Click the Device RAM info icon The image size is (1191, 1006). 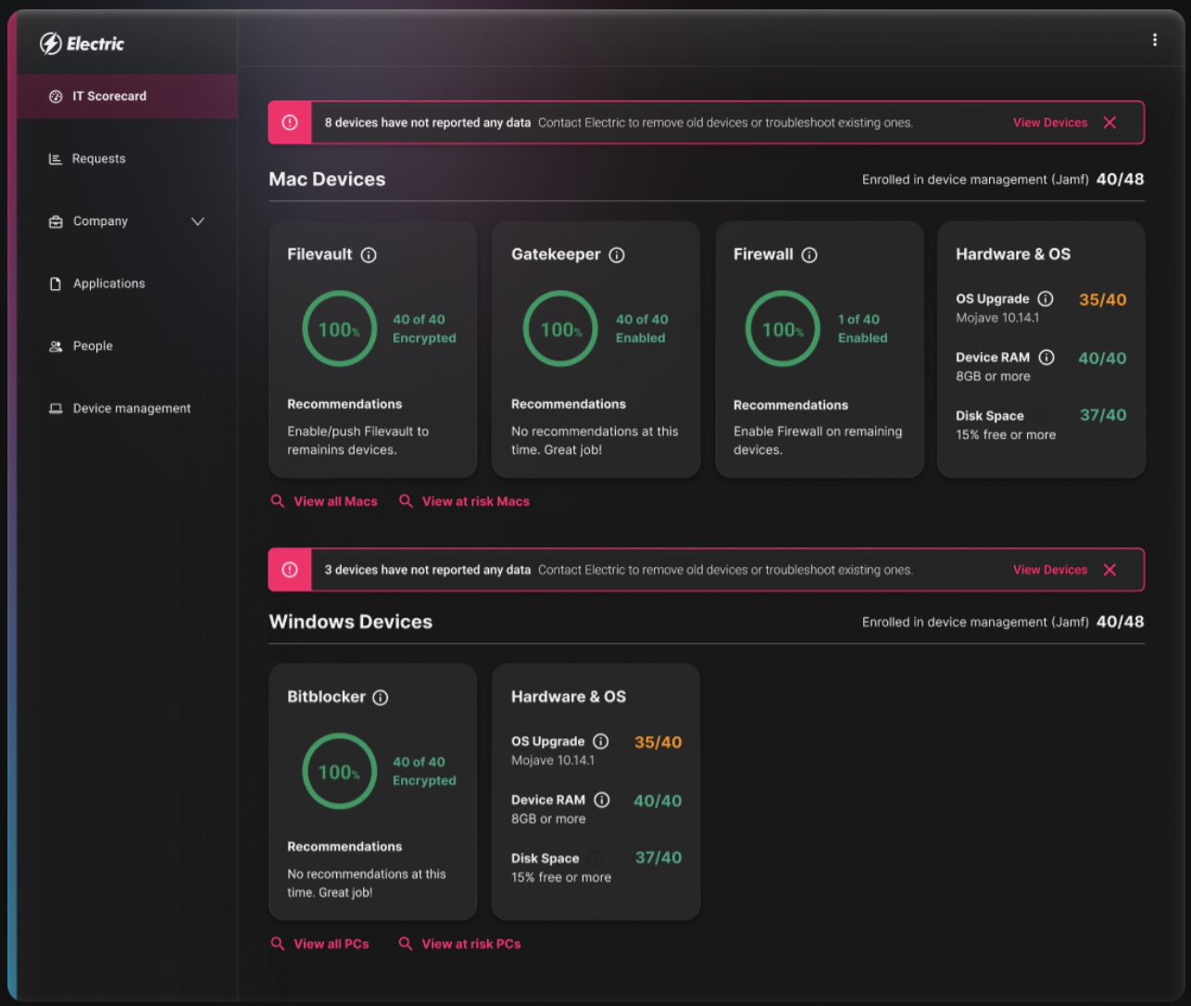1047,357
